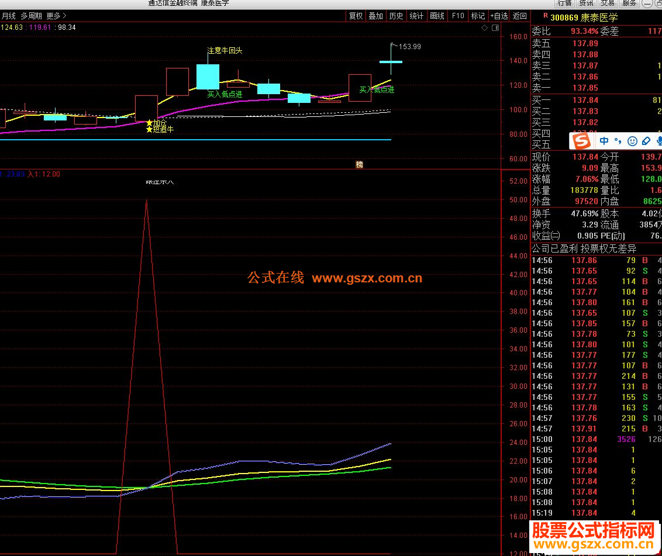Select the 14:57 trade row at 137.76
Image resolution: width=662 pixels, height=556 pixels.
(596, 418)
